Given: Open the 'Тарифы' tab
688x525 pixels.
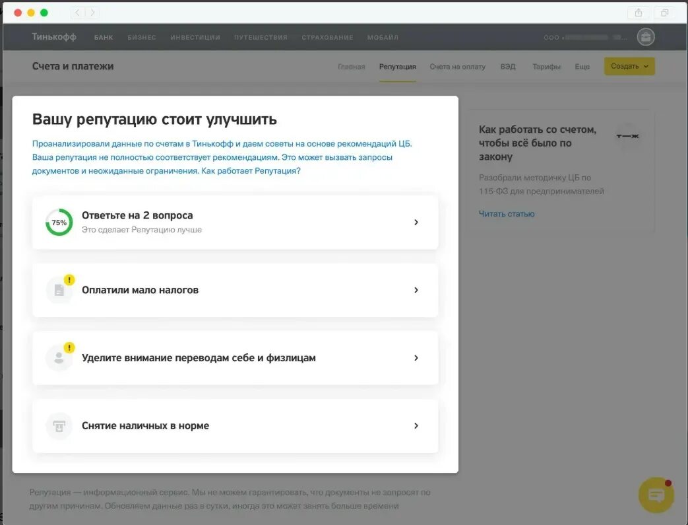Looking at the screenshot, I should (546, 67).
